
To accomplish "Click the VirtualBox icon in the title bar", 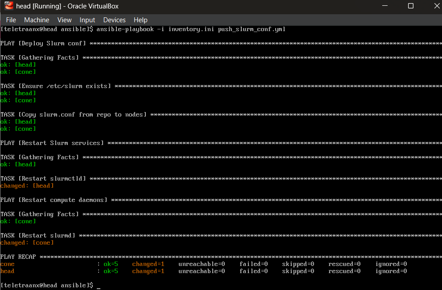I will click(x=8, y=6).
